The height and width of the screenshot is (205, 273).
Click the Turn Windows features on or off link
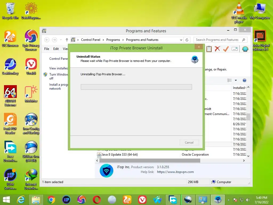59,76
